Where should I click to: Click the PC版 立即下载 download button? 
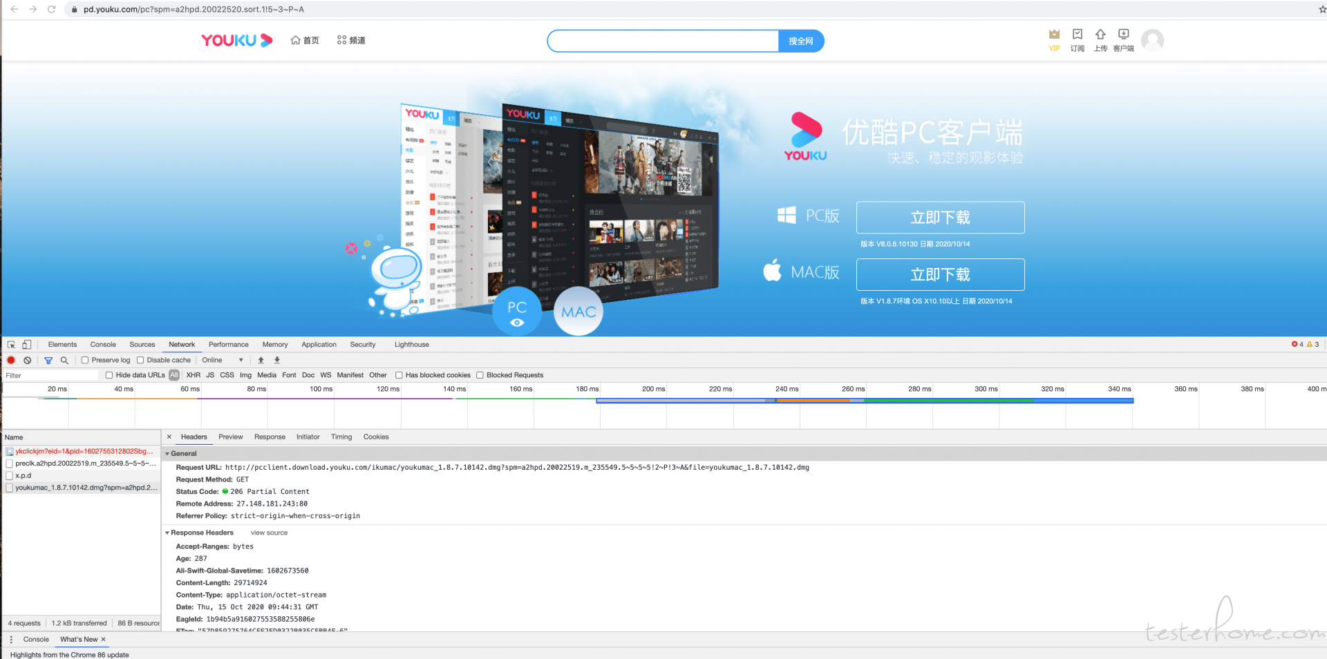click(x=940, y=218)
